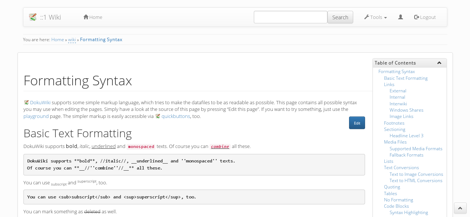470x217 pixels.
Task: Click the '::1 Wiki' site title
Action: click(51, 17)
